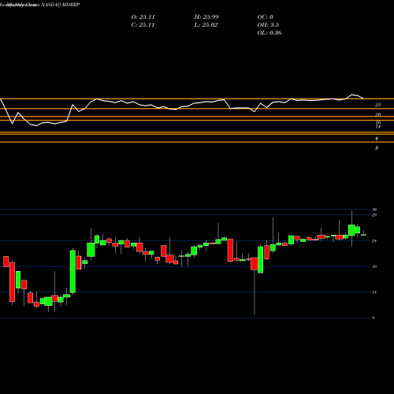394x394 pixels.
Task: Click the open value 'O: 25.11'
Action: pyautogui.click(x=143, y=17)
